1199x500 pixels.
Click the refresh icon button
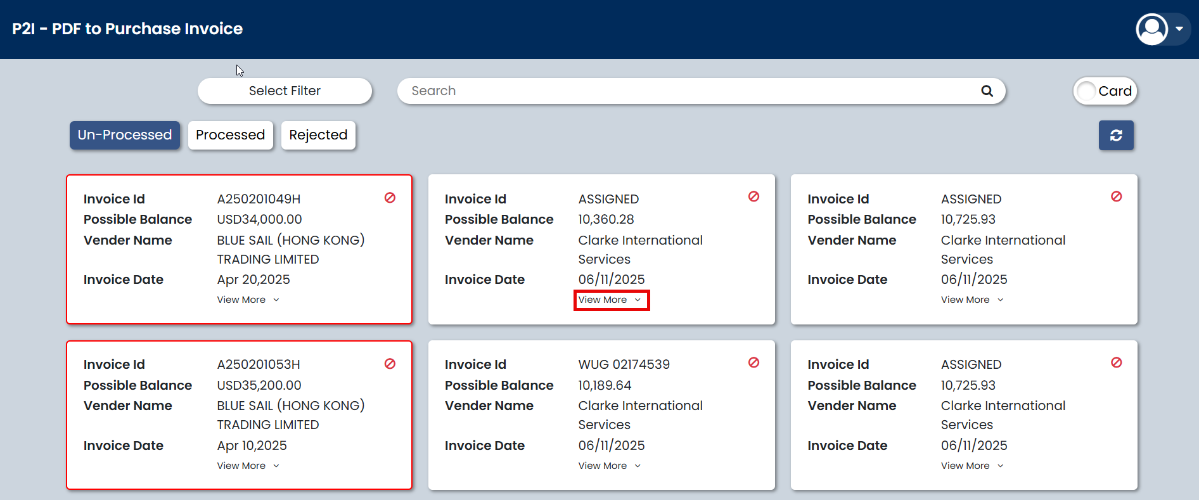coord(1116,135)
